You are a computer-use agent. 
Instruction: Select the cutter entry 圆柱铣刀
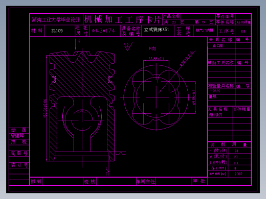215,115
